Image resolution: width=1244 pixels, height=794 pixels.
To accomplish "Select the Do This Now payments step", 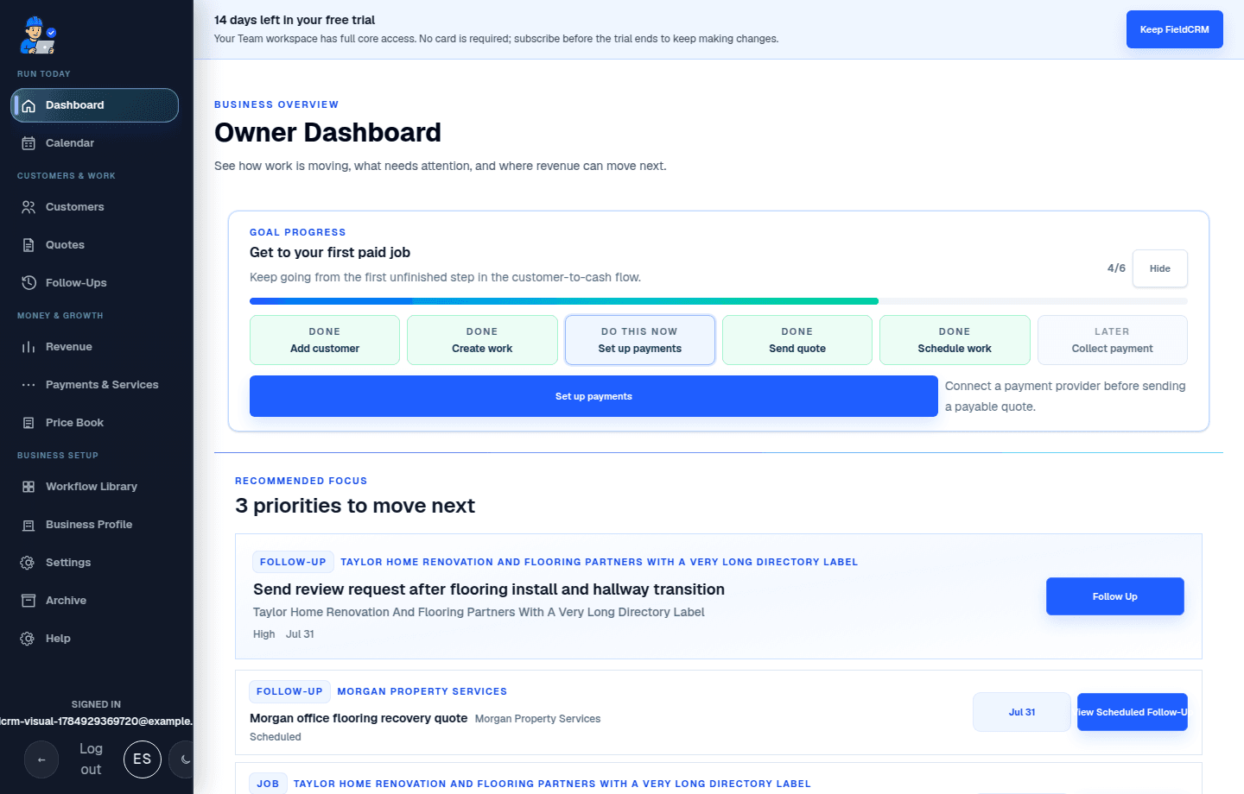I will point(639,340).
